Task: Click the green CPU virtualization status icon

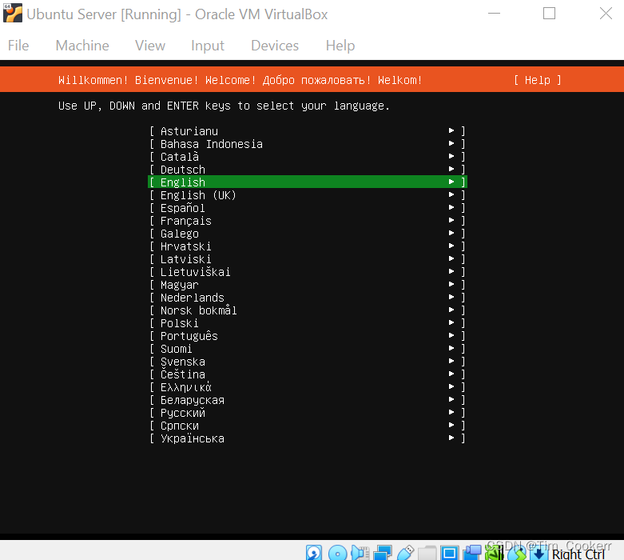Action: tap(495, 553)
